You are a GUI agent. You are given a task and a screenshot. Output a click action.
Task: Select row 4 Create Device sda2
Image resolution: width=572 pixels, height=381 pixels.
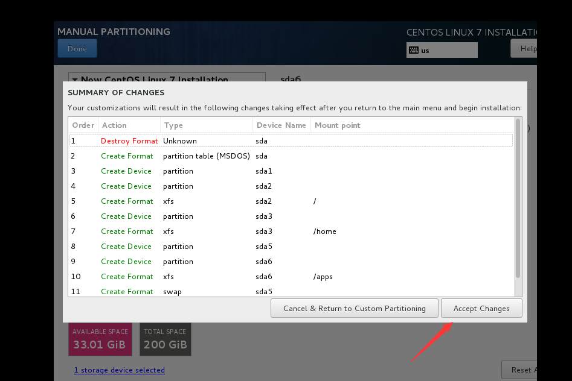(291, 186)
